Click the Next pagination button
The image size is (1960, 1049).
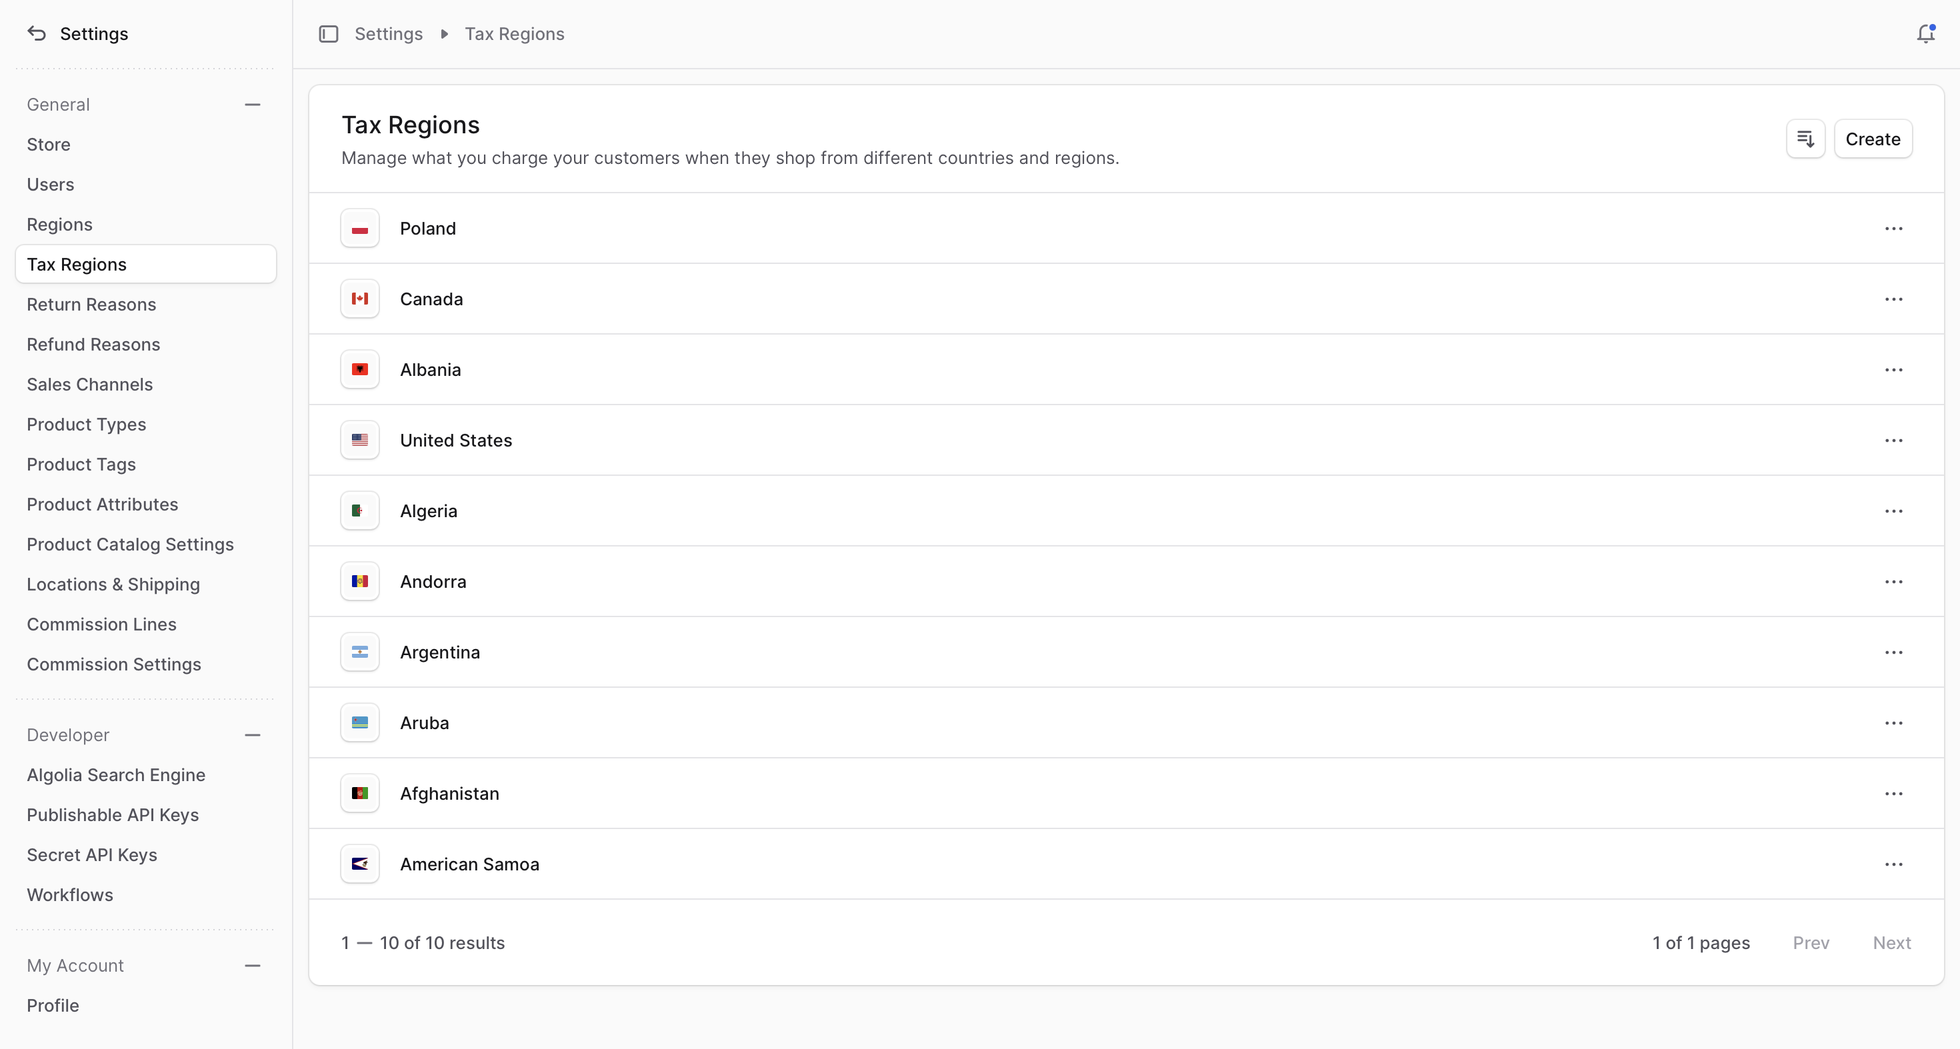(1891, 943)
